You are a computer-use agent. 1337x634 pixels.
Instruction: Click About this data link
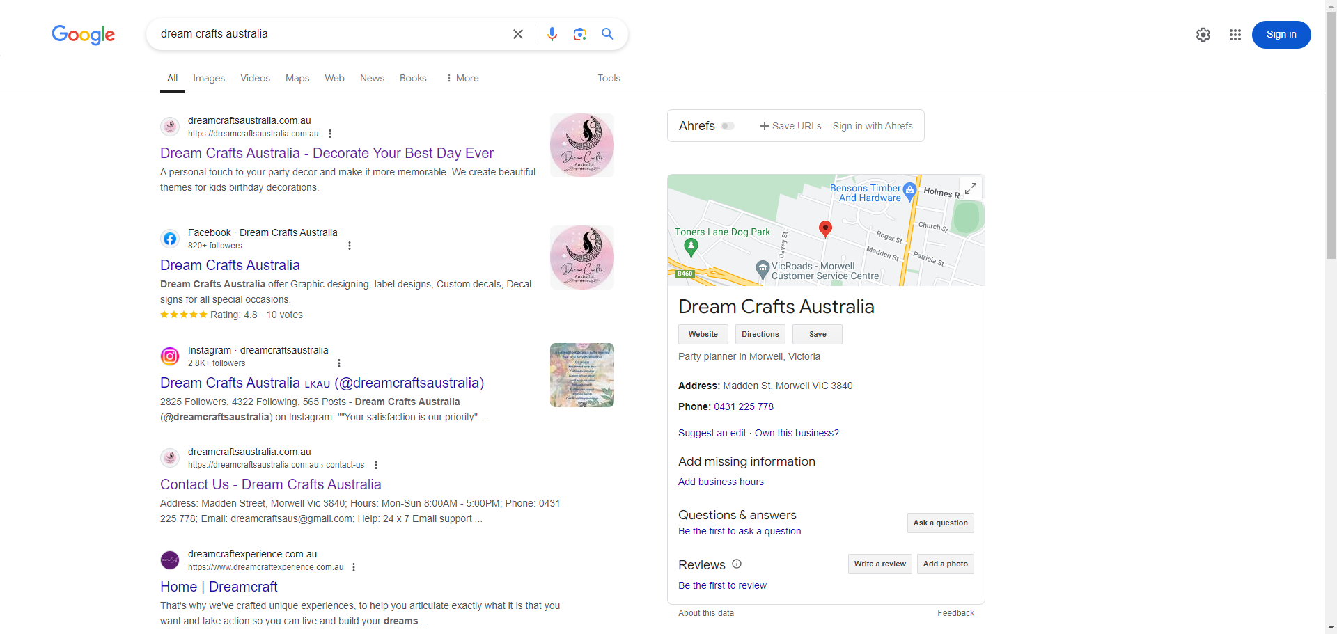706,613
